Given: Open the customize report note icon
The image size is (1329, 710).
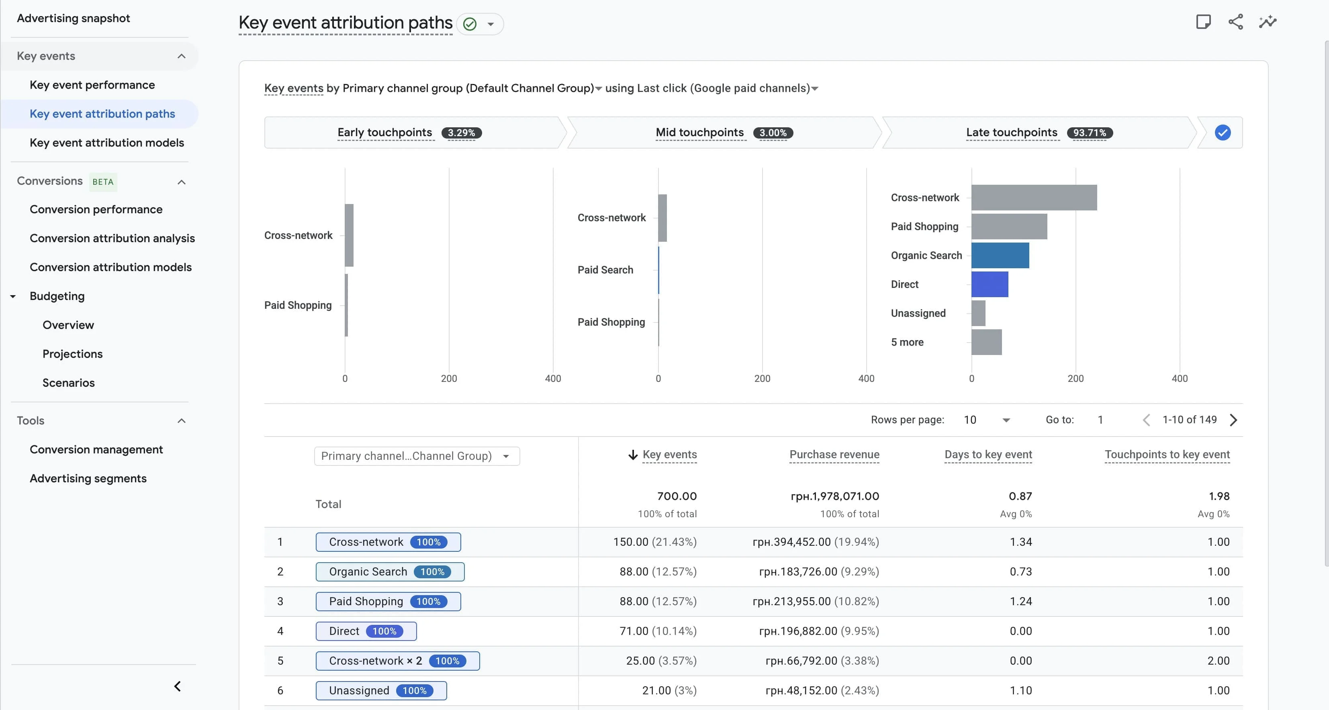Looking at the screenshot, I should (x=1203, y=22).
